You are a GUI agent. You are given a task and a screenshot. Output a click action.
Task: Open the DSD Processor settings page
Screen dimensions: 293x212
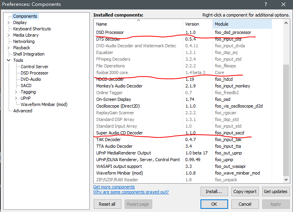click(x=34, y=73)
